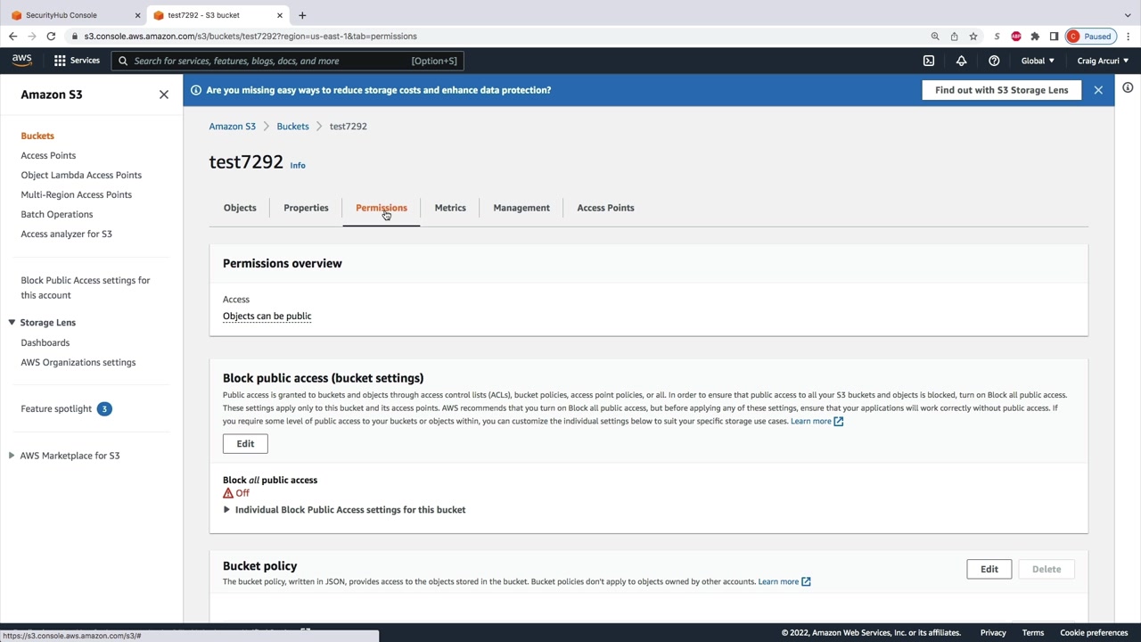The image size is (1141, 642).
Task: Open Block Public Access settings for this account
Action: pos(86,287)
